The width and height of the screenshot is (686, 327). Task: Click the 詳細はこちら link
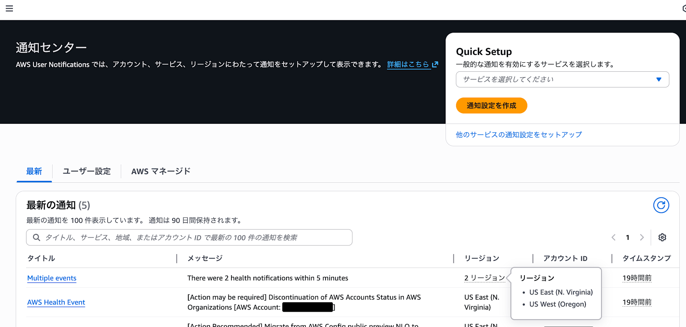point(408,64)
